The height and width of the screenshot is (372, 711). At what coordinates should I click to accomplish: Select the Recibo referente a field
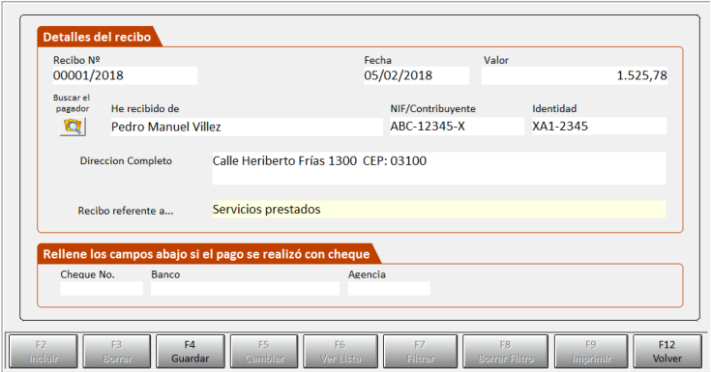[x=439, y=210]
